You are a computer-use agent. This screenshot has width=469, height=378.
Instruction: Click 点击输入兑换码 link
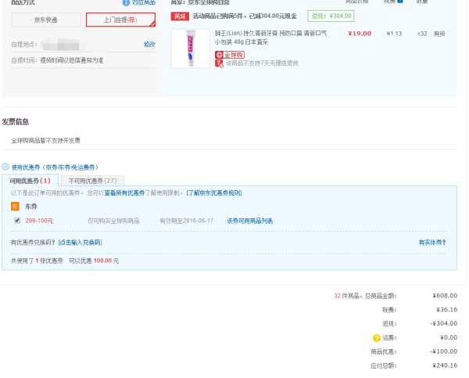tap(81, 243)
